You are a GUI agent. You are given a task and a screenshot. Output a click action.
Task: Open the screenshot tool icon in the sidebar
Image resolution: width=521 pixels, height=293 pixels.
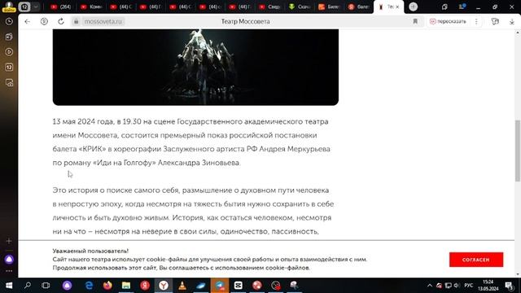tap(9, 83)
